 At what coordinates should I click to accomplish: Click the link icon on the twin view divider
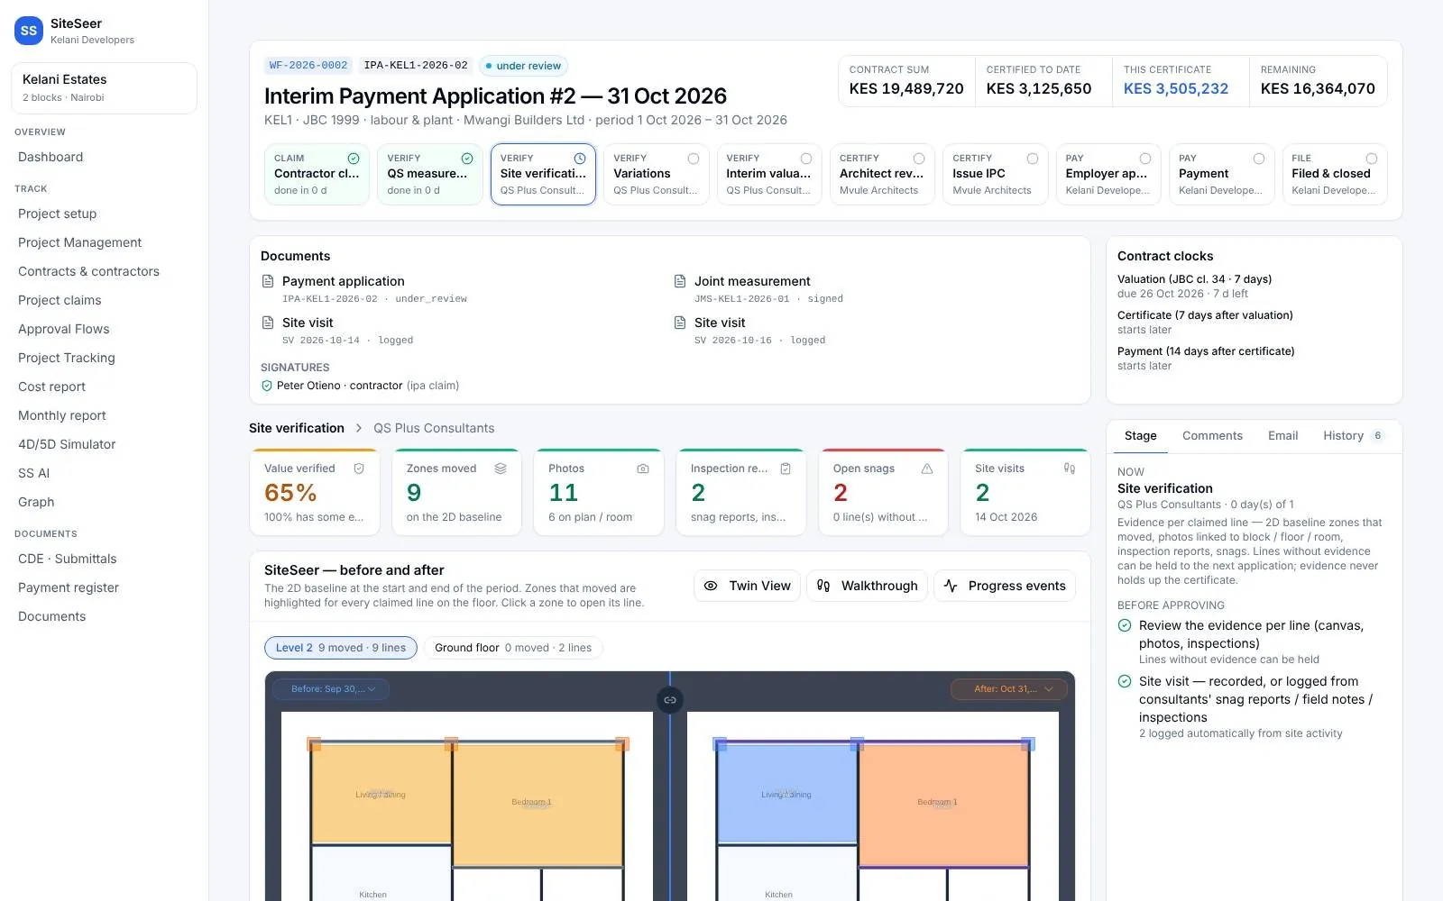pyautogui.click(x=670, y=700)
